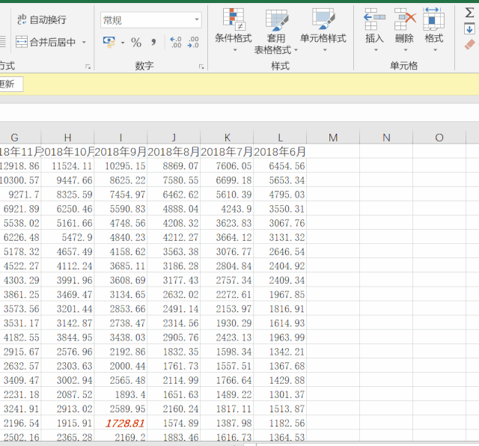
Task: Select cell with value 7606.05
Action: [227, 166]
